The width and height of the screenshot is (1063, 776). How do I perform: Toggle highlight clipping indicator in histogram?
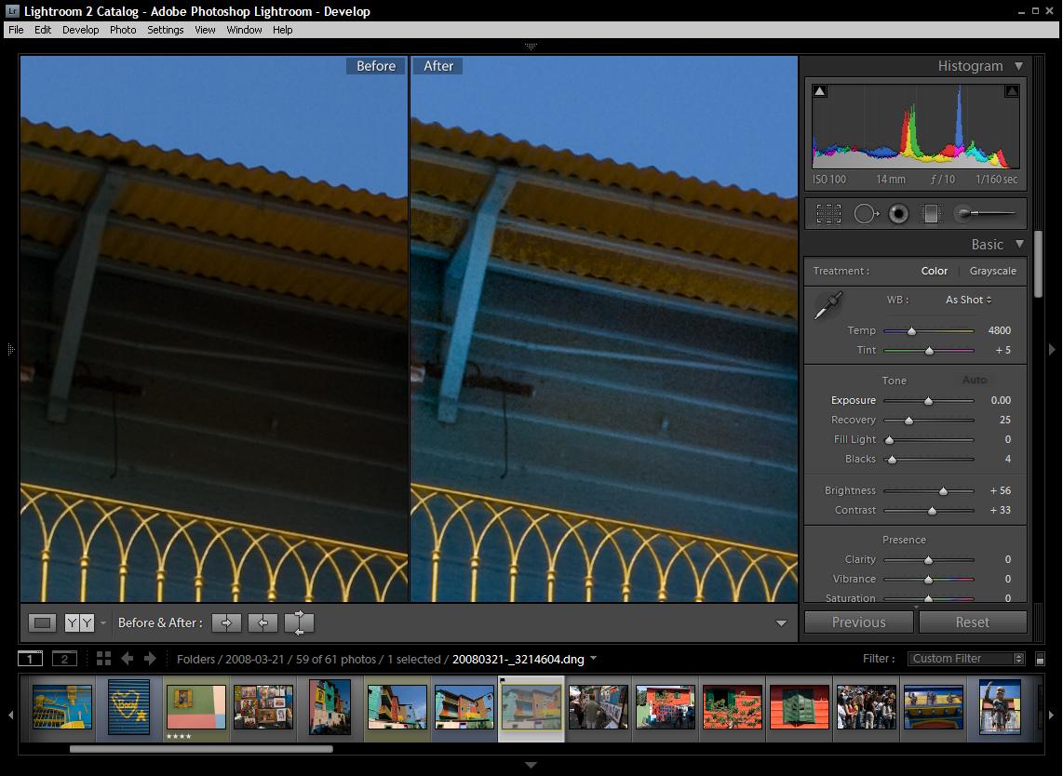(x=1012, y=91)
